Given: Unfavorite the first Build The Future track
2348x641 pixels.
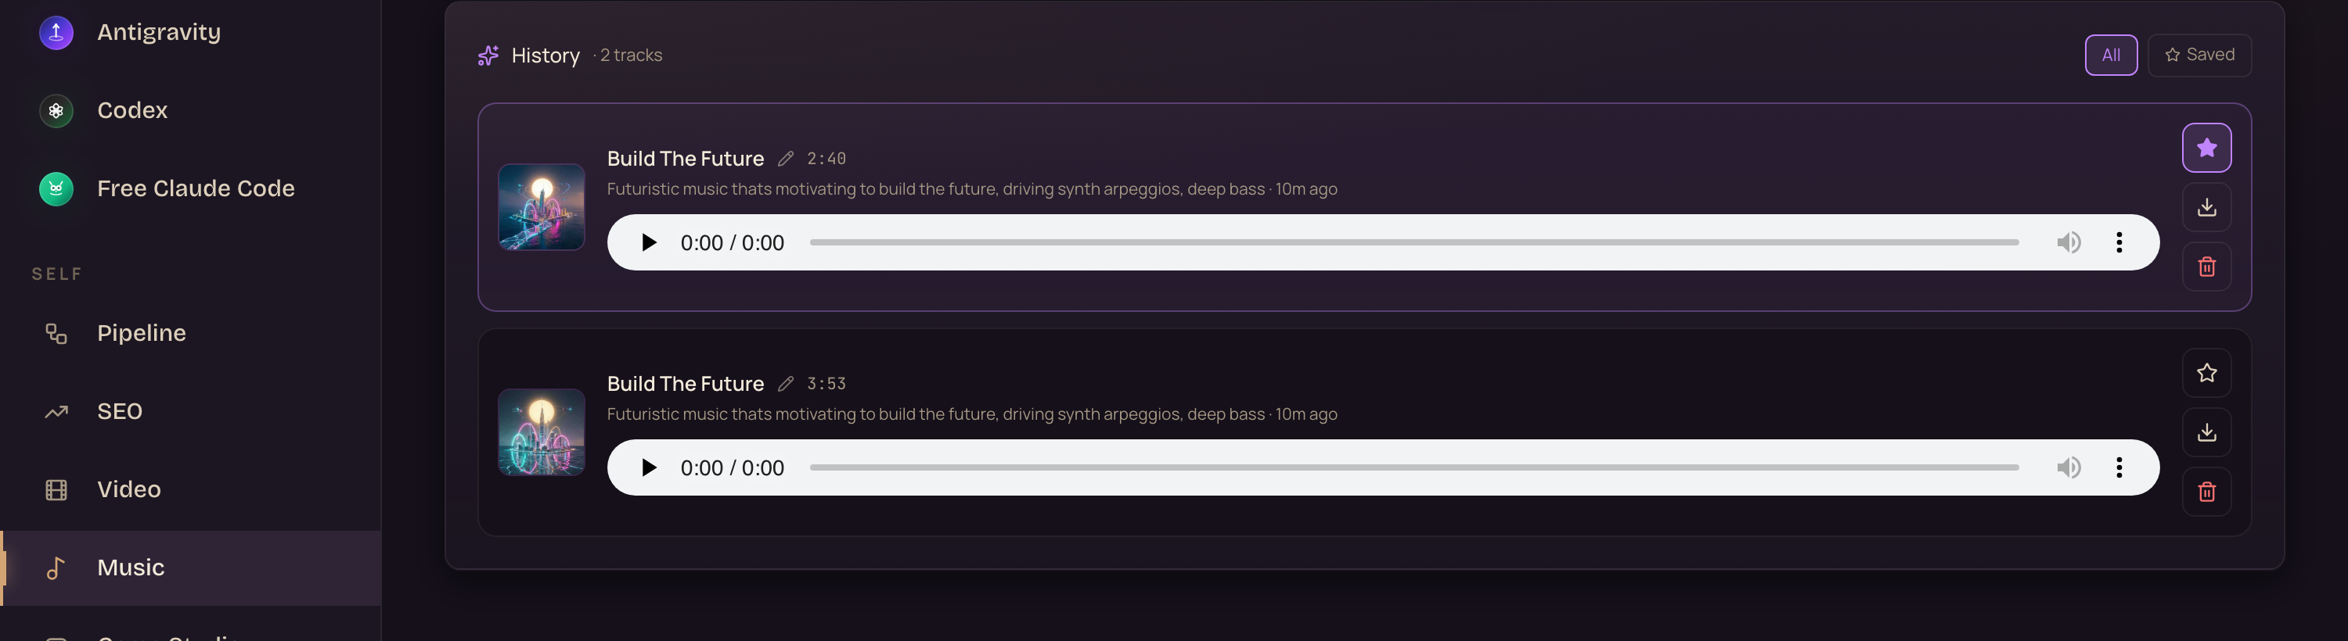Looking at the screenshot, I should (2206, 148).
